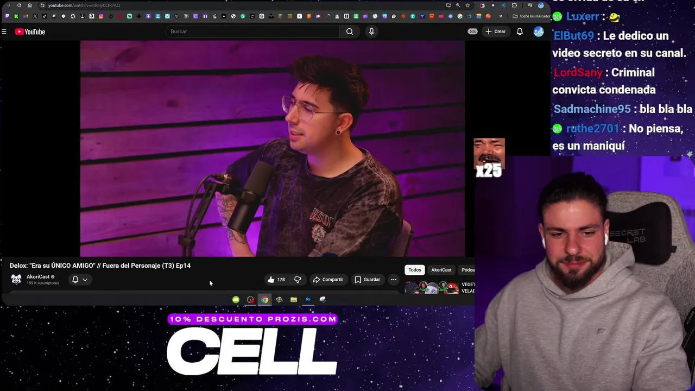Viewport: 695px width, 391px height.
Task: Go to the YouTube home logo
Action: (x=30, y=31)
